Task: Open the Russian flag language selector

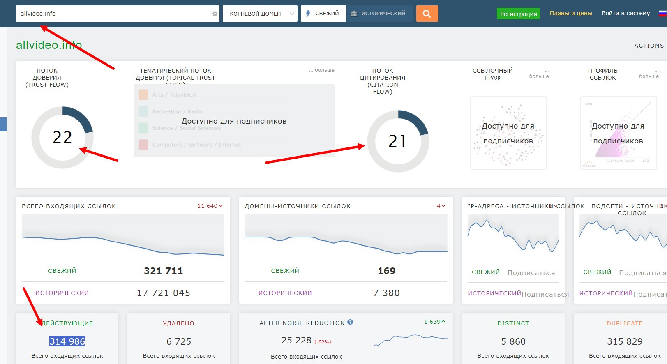Action: click(x=662, y=13)
